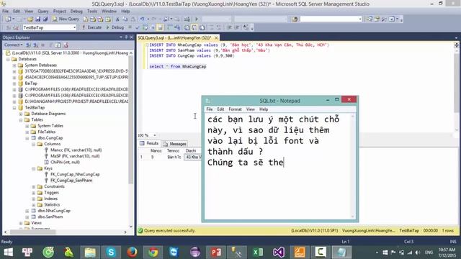Open Chrome from the taskbar

coord(153,252)
